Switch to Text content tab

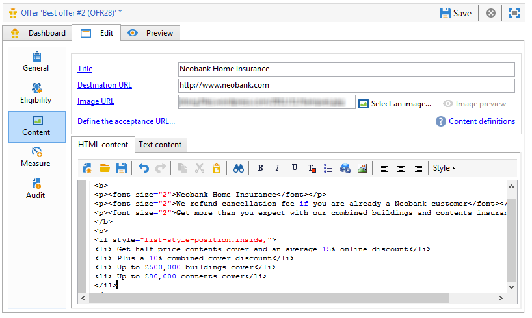coord(160,145)
